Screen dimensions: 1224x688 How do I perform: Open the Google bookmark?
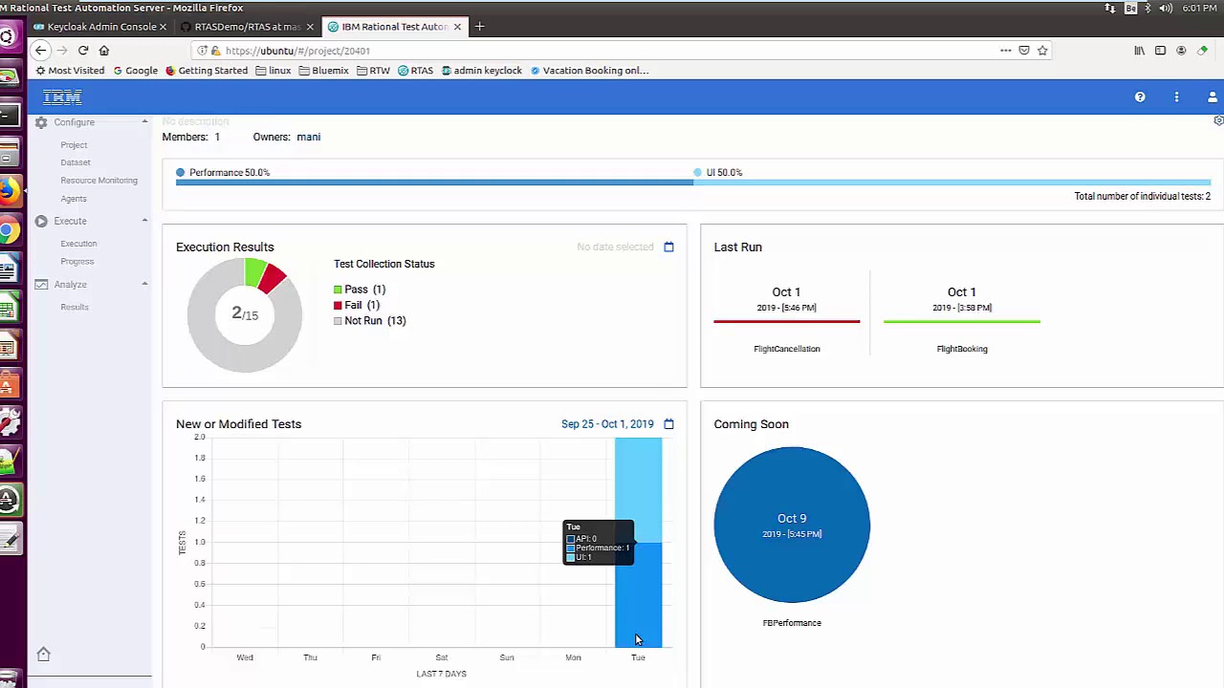[135, 71]
